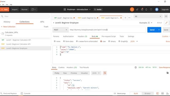Click the response wrap lines icon
The image size is (170, 96).
tap(105, 73)
